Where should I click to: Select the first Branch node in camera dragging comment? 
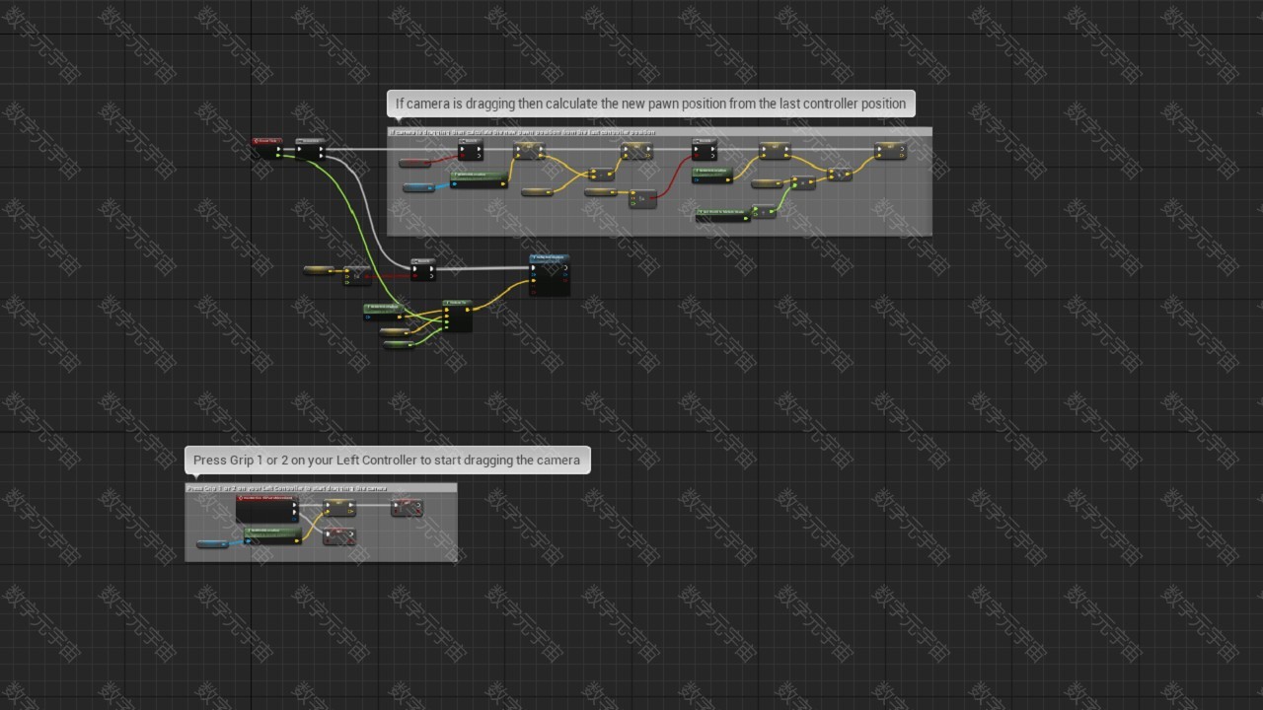tap(471, 149)
